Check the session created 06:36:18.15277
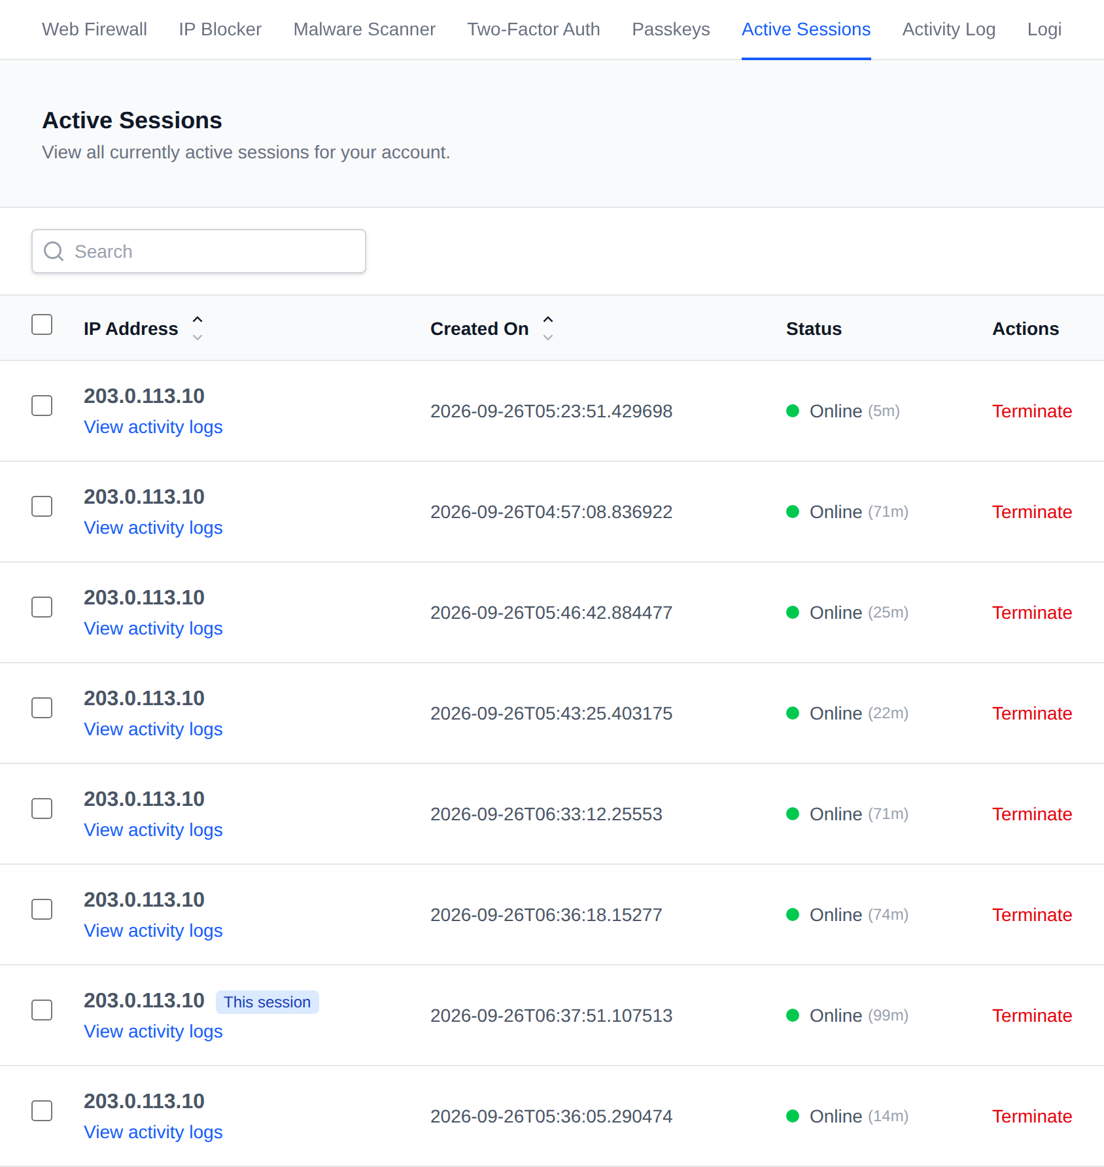 (x=42, y=909)
